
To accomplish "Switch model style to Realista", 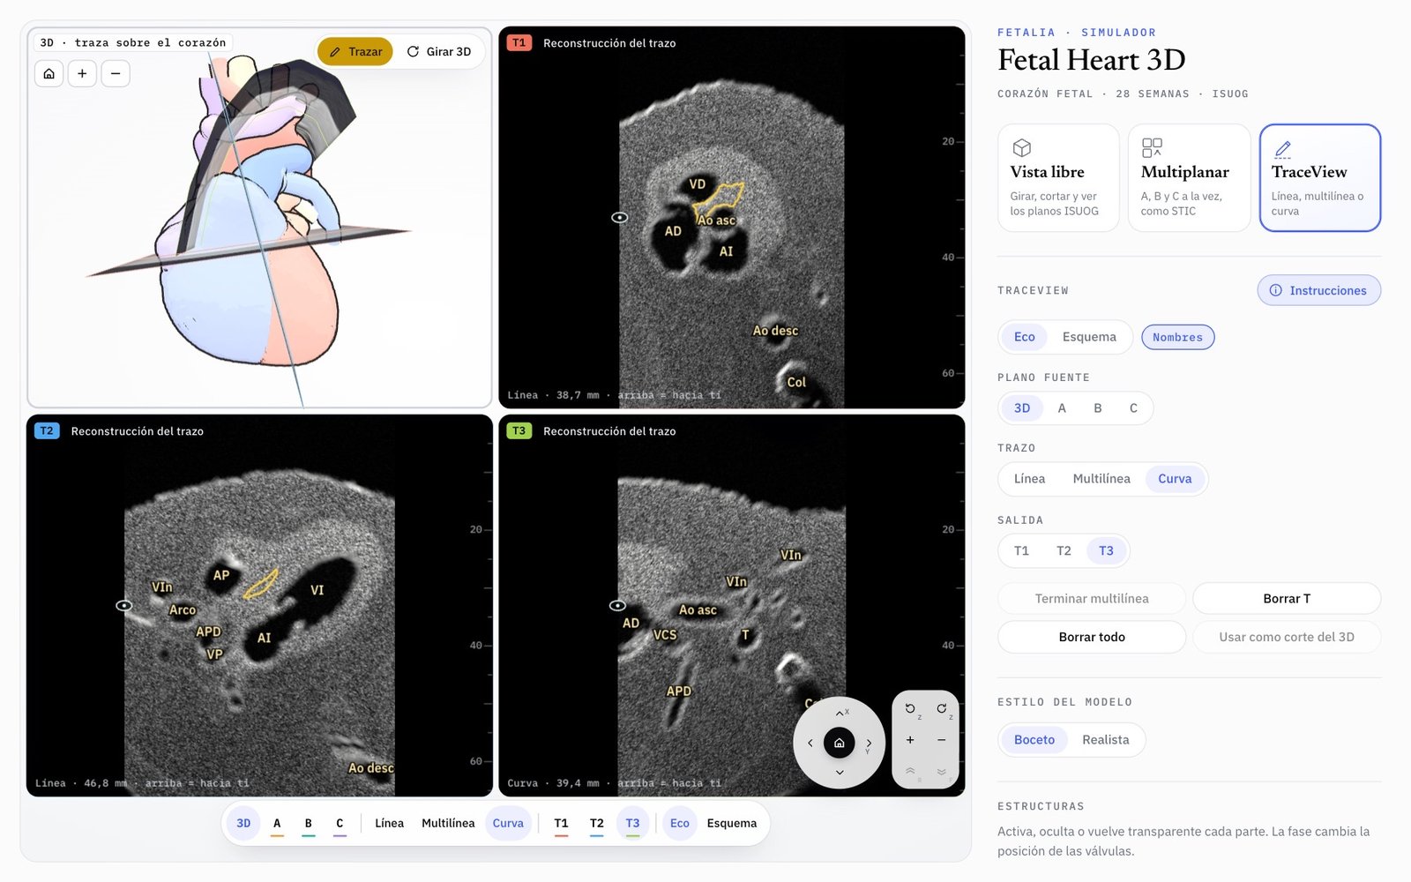I will point(1105,740).
